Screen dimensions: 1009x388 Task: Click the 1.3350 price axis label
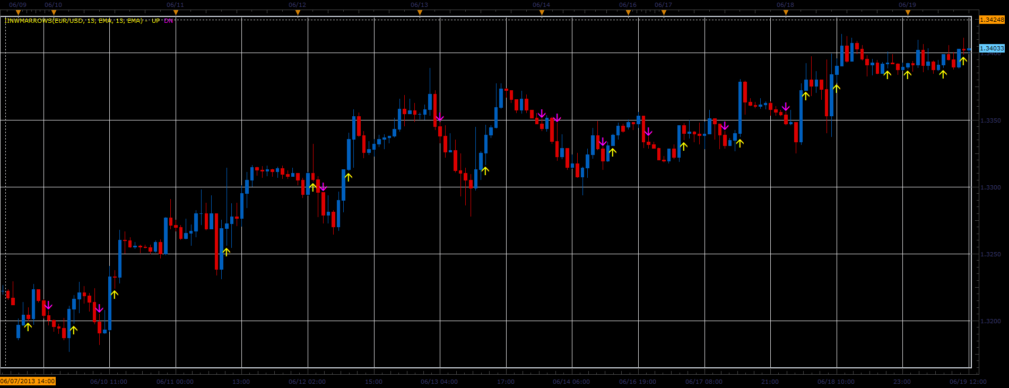click(990, 120)
